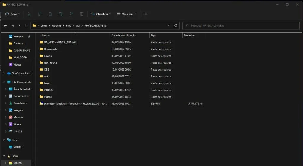Select the envato folder icon
Viewport: 303px width, 166px height.
(41, 56)
